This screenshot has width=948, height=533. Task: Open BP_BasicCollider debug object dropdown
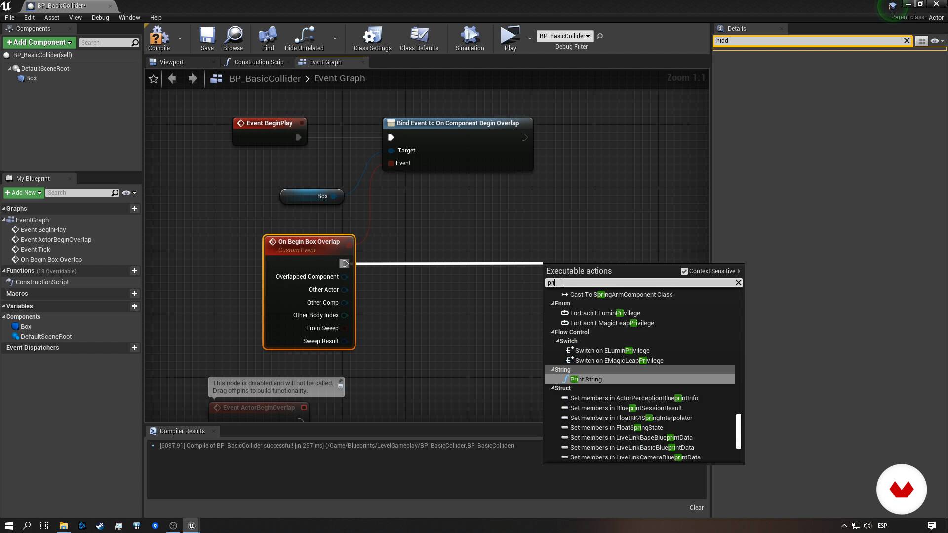[x=565, y=36]
